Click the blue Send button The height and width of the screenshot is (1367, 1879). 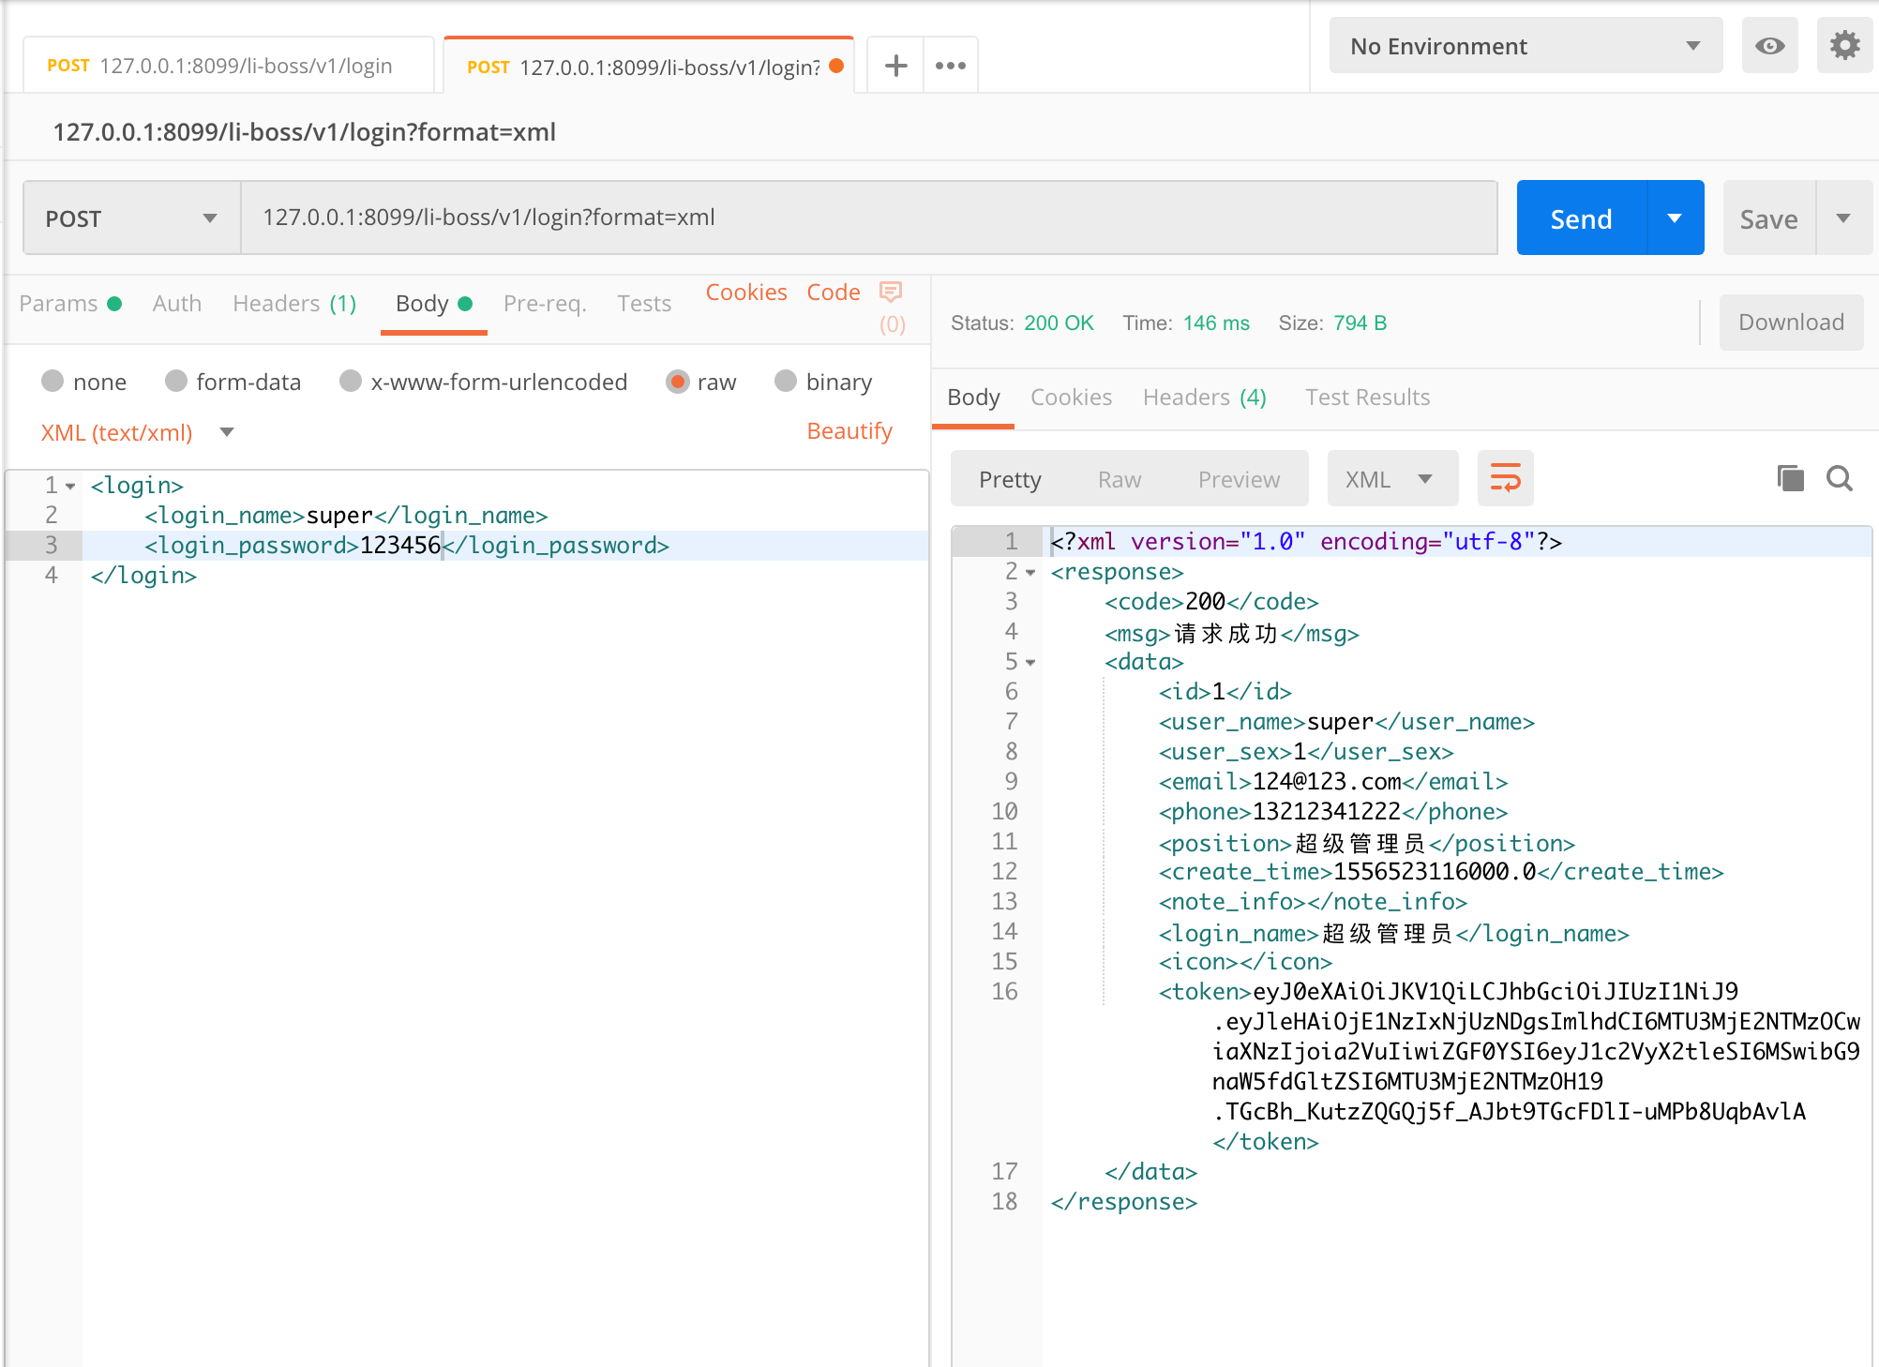(x=1581, y=218)
